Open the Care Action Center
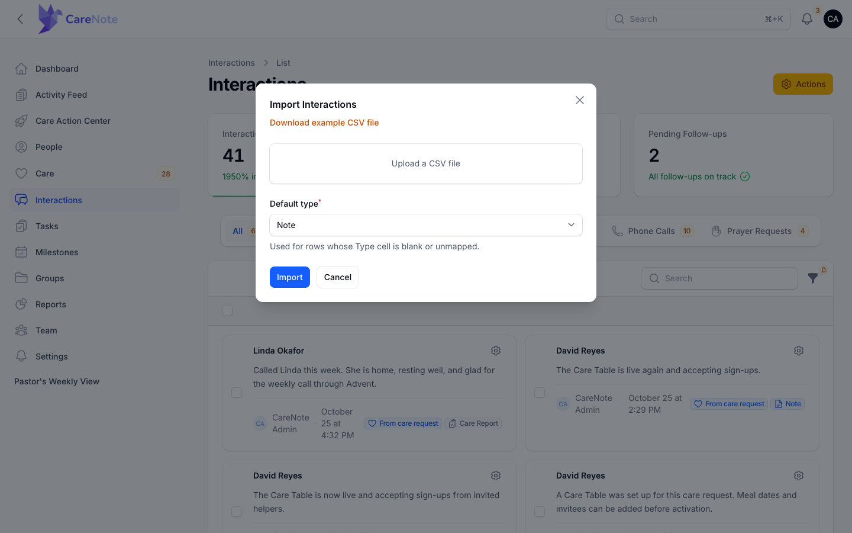 coord(95,121)
